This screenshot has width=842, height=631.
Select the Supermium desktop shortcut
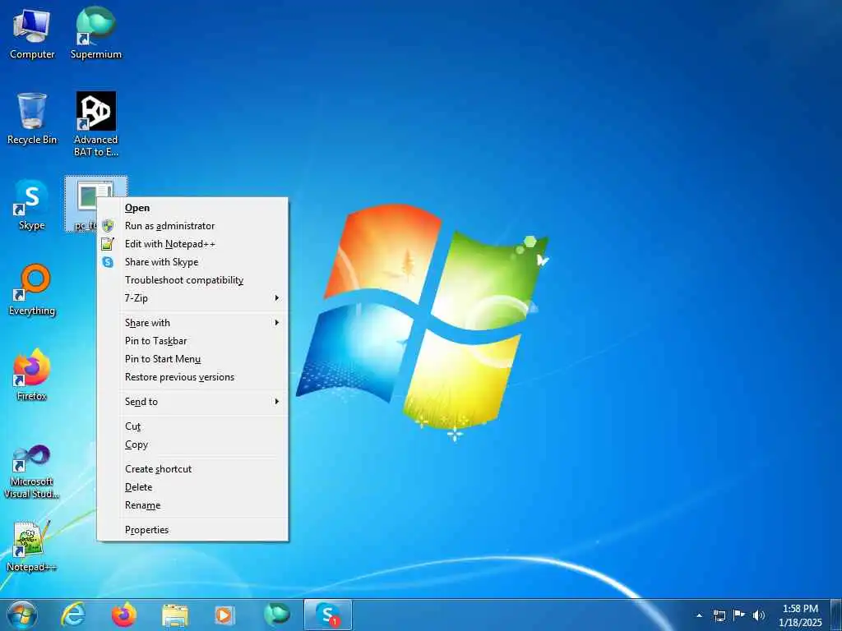point(96,33)
